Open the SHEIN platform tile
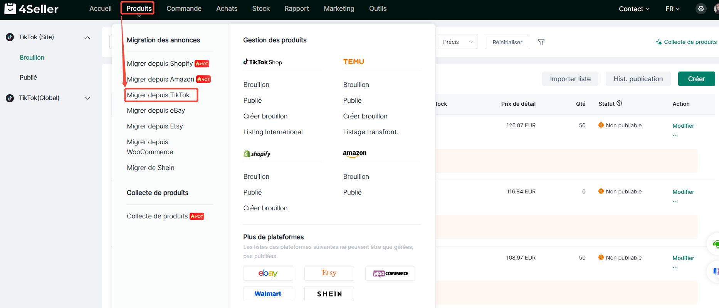 (329, 294)
